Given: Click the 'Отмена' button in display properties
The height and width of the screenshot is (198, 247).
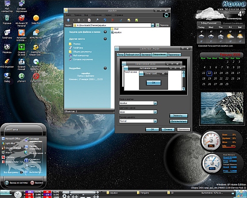Looking at the screenshot, I should point(168,129).
